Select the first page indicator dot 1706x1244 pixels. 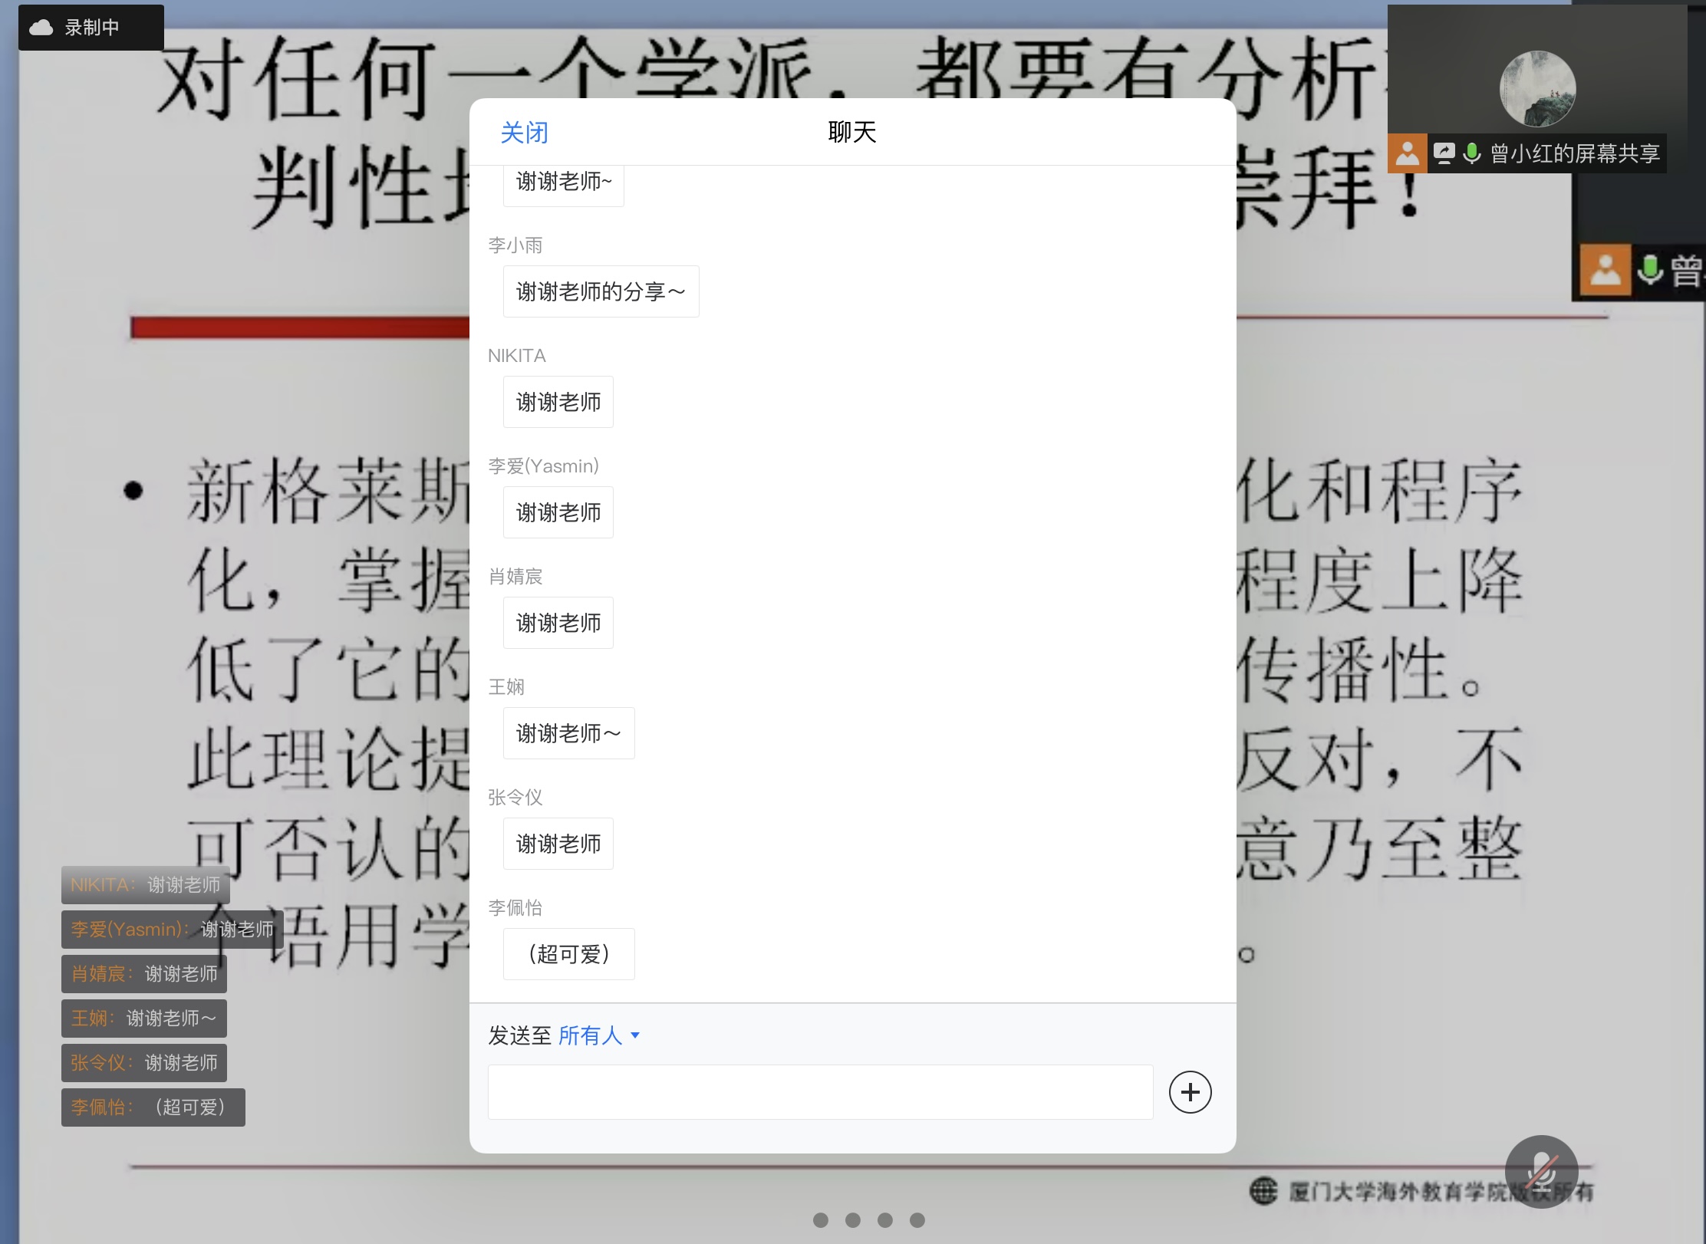[x=821, y=1220]
